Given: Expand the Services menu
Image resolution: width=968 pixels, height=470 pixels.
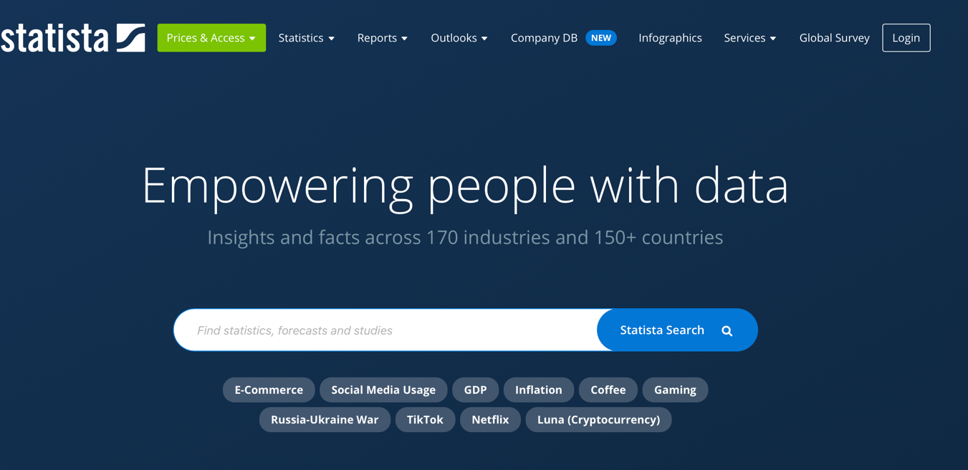Looking at the screenshot, I should tap(749, 38).
